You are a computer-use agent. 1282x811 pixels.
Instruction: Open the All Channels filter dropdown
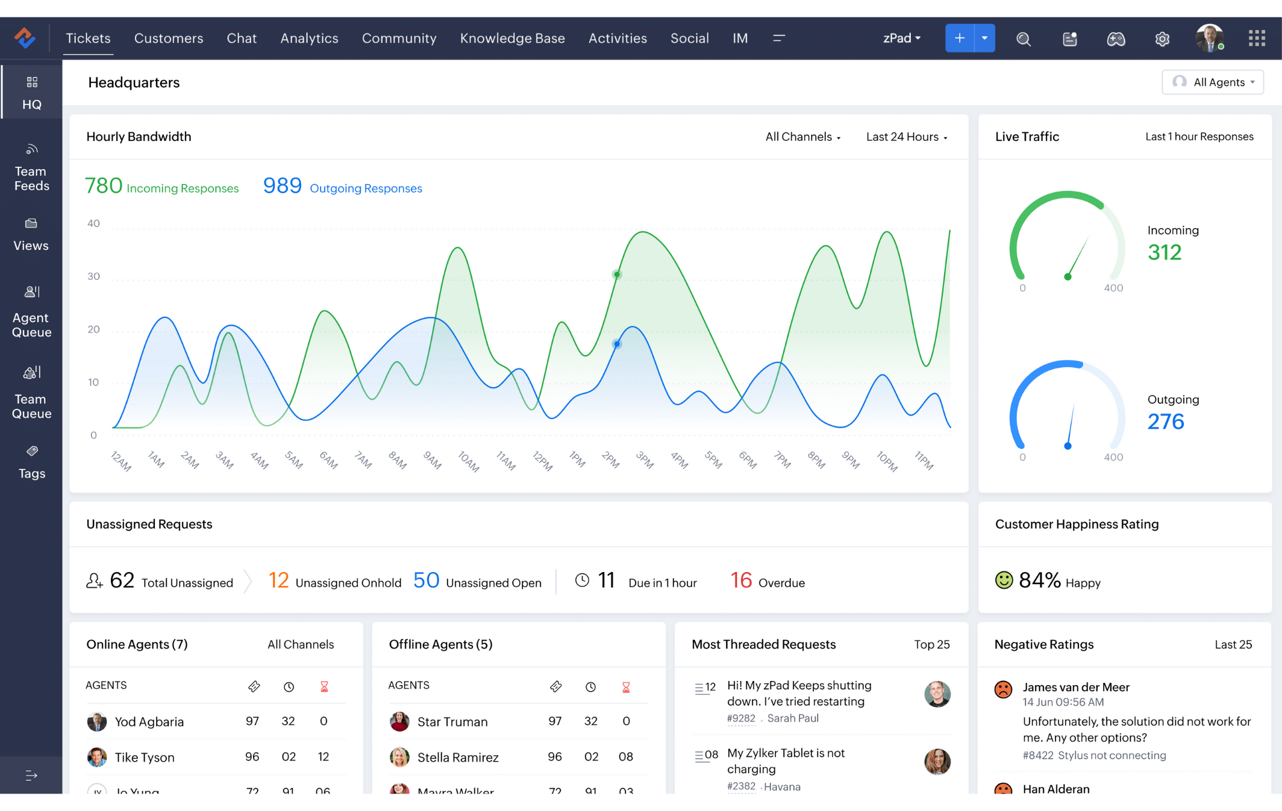(802, 137)
